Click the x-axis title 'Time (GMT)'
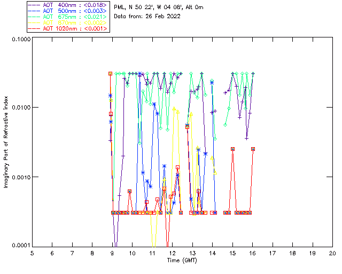342x274 pixels. click(182, 260)
